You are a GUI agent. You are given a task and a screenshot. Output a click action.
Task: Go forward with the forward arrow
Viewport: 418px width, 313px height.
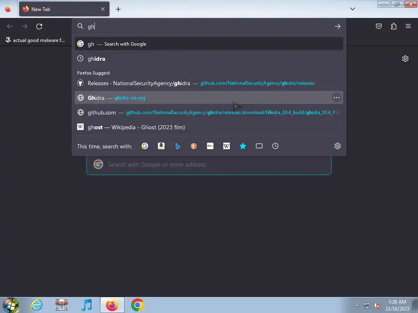24,26
